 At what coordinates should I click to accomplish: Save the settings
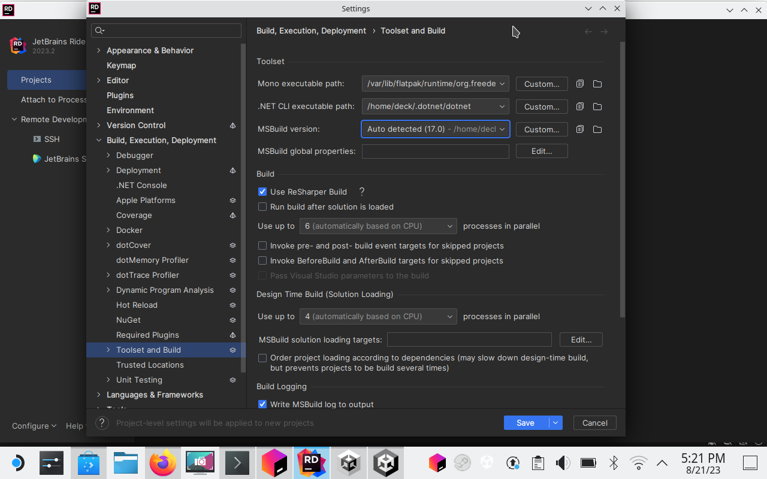click(x=526, y=423)
